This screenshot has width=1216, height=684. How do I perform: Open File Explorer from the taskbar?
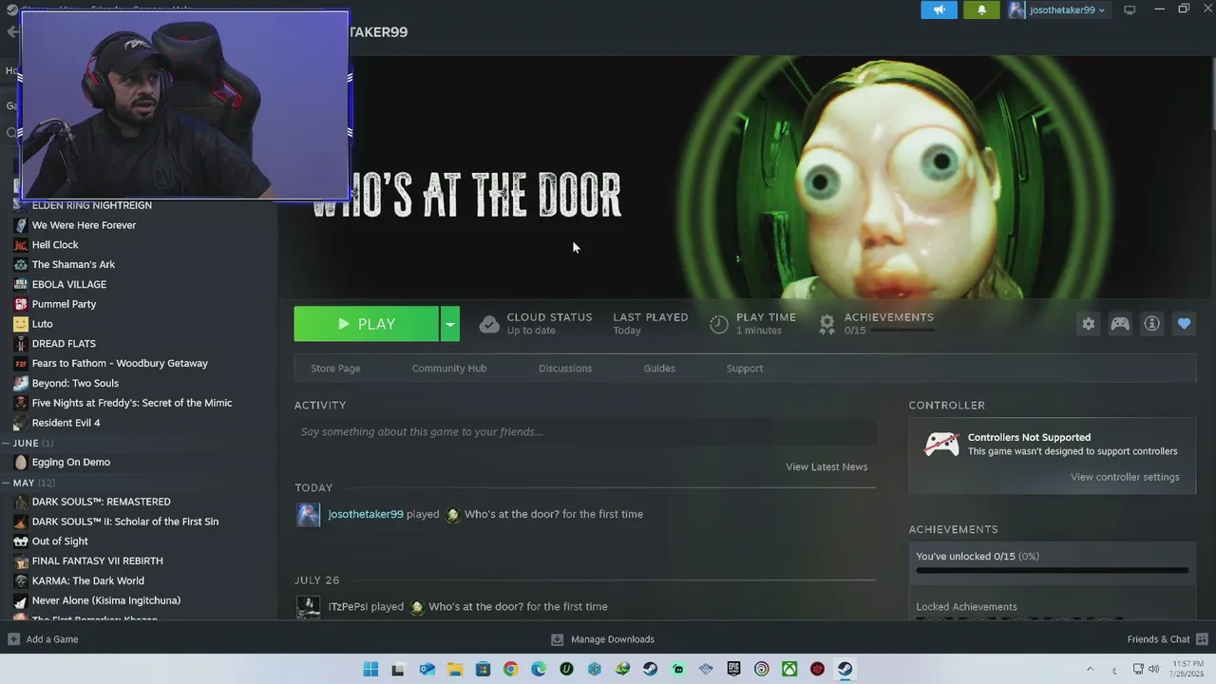click(x=455, y=669)
